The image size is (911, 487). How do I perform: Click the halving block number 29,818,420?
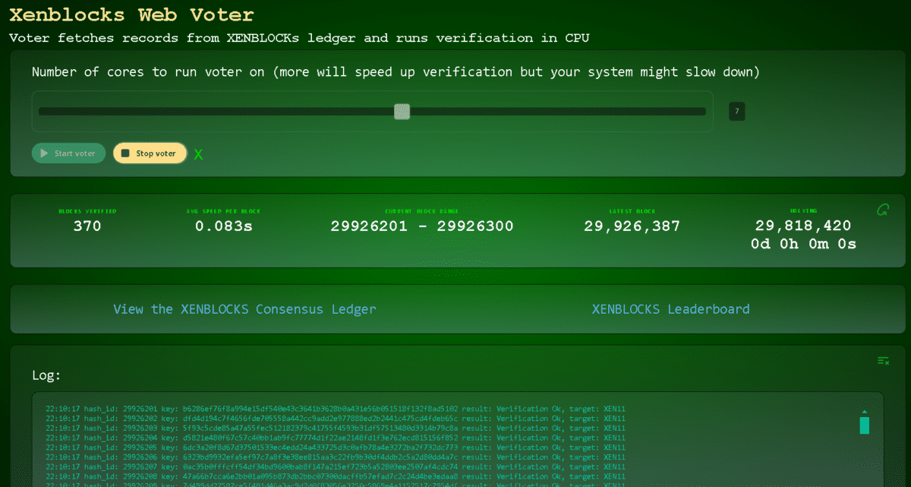point(803,226)
